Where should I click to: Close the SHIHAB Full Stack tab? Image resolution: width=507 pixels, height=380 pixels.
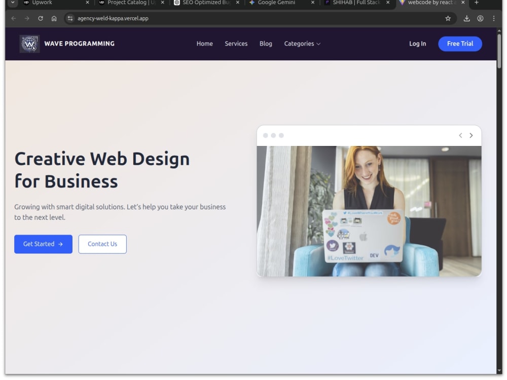click(x=388, y=3)
